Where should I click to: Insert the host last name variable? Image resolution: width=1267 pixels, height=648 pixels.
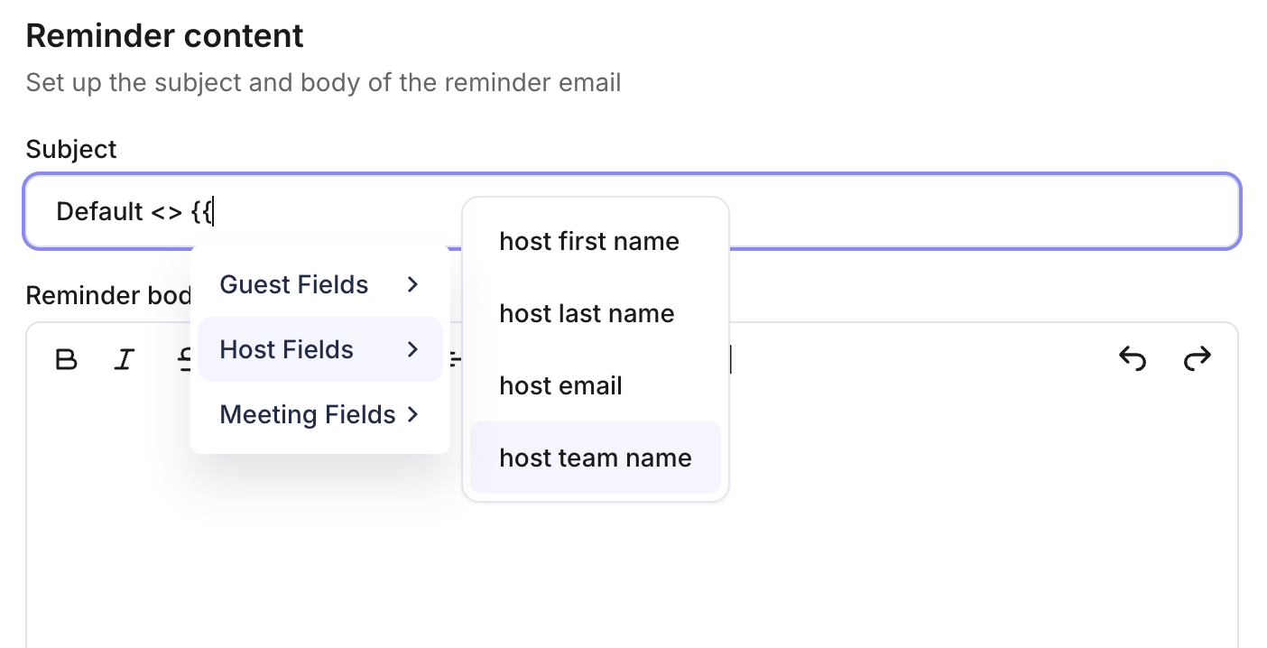(596, 313)
